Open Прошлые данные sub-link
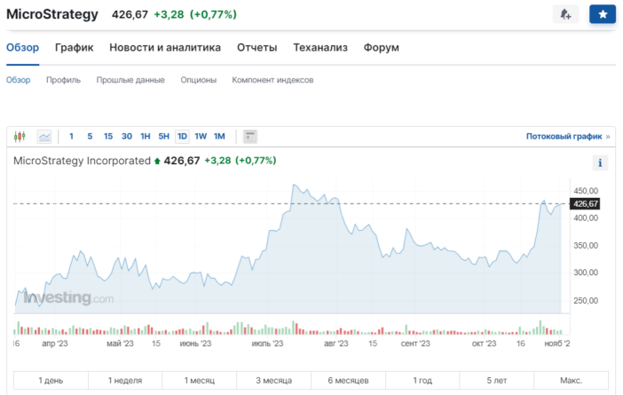This screenshot has width=623, height=395. click(130, 80)
